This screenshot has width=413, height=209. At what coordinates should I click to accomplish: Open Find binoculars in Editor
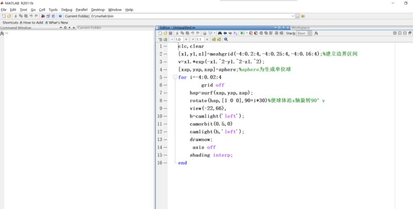pos(220,33)
